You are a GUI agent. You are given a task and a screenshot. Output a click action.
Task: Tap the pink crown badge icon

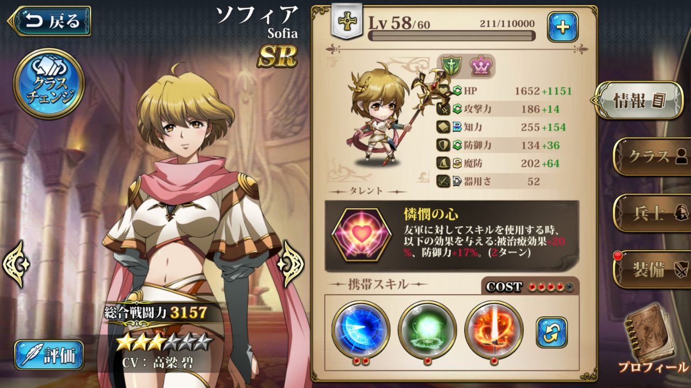click(479, 66)
